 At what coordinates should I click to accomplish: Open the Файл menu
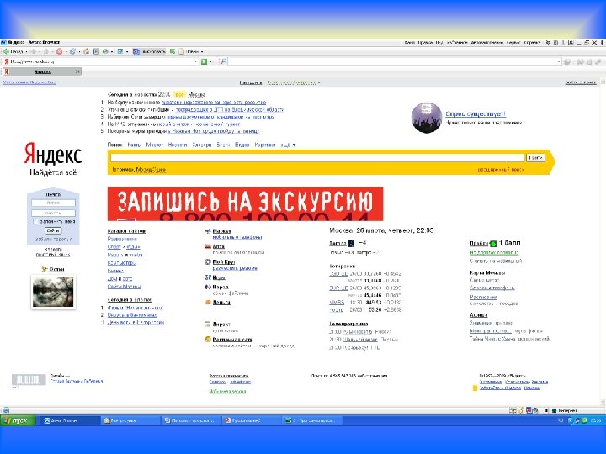[x=410, y=43]
